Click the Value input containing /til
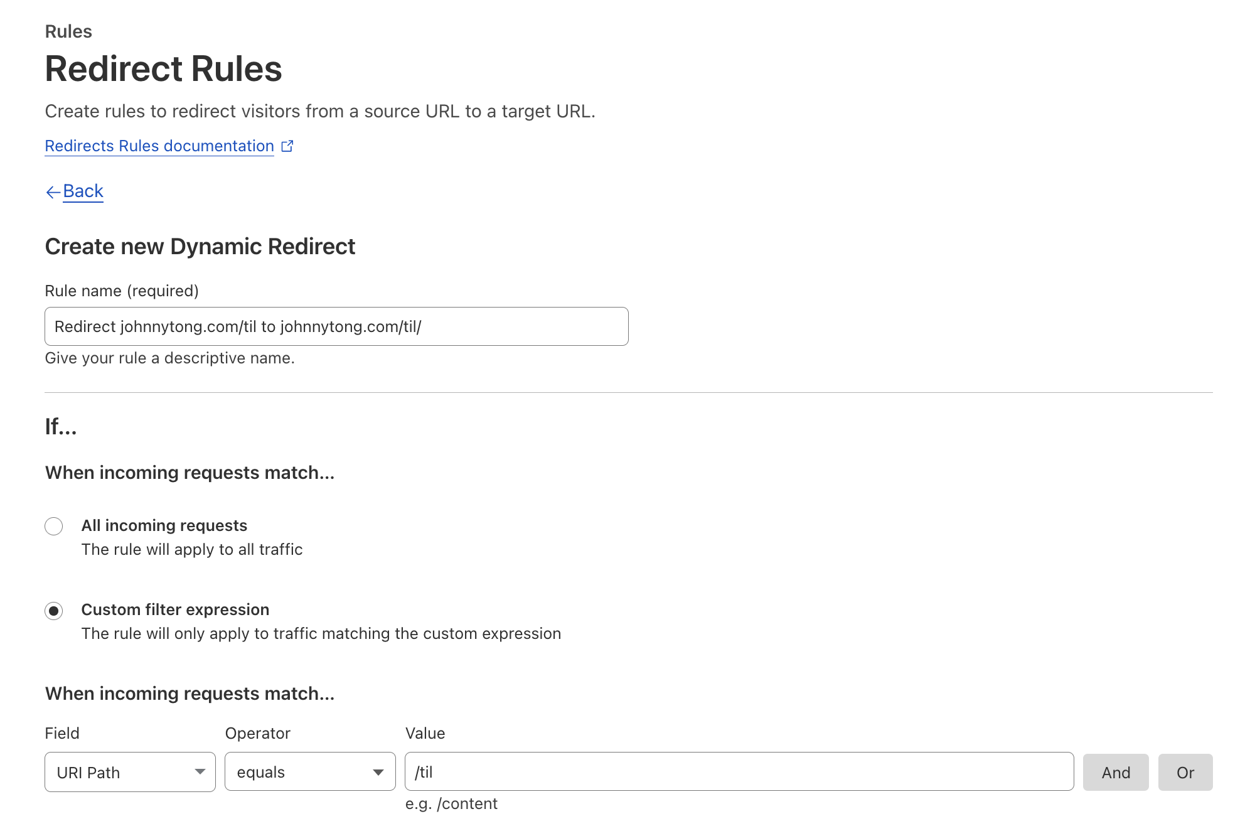The height and width of the screenshot is (836, 1250). (x=739, y=772)
